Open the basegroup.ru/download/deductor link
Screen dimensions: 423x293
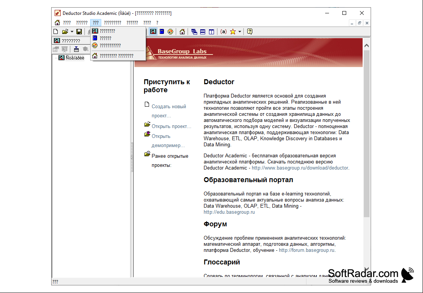coord(300,168)
